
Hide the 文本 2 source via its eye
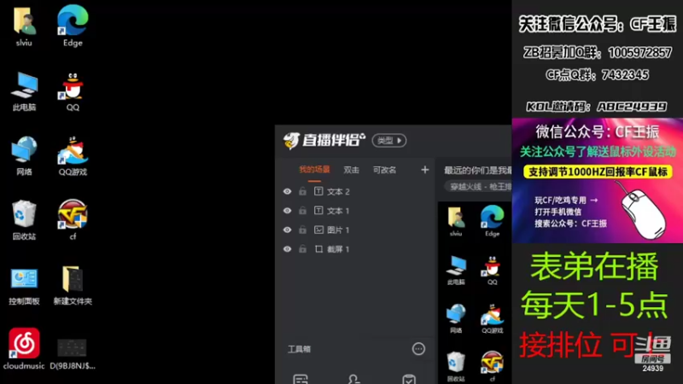(x=287, y=191)
